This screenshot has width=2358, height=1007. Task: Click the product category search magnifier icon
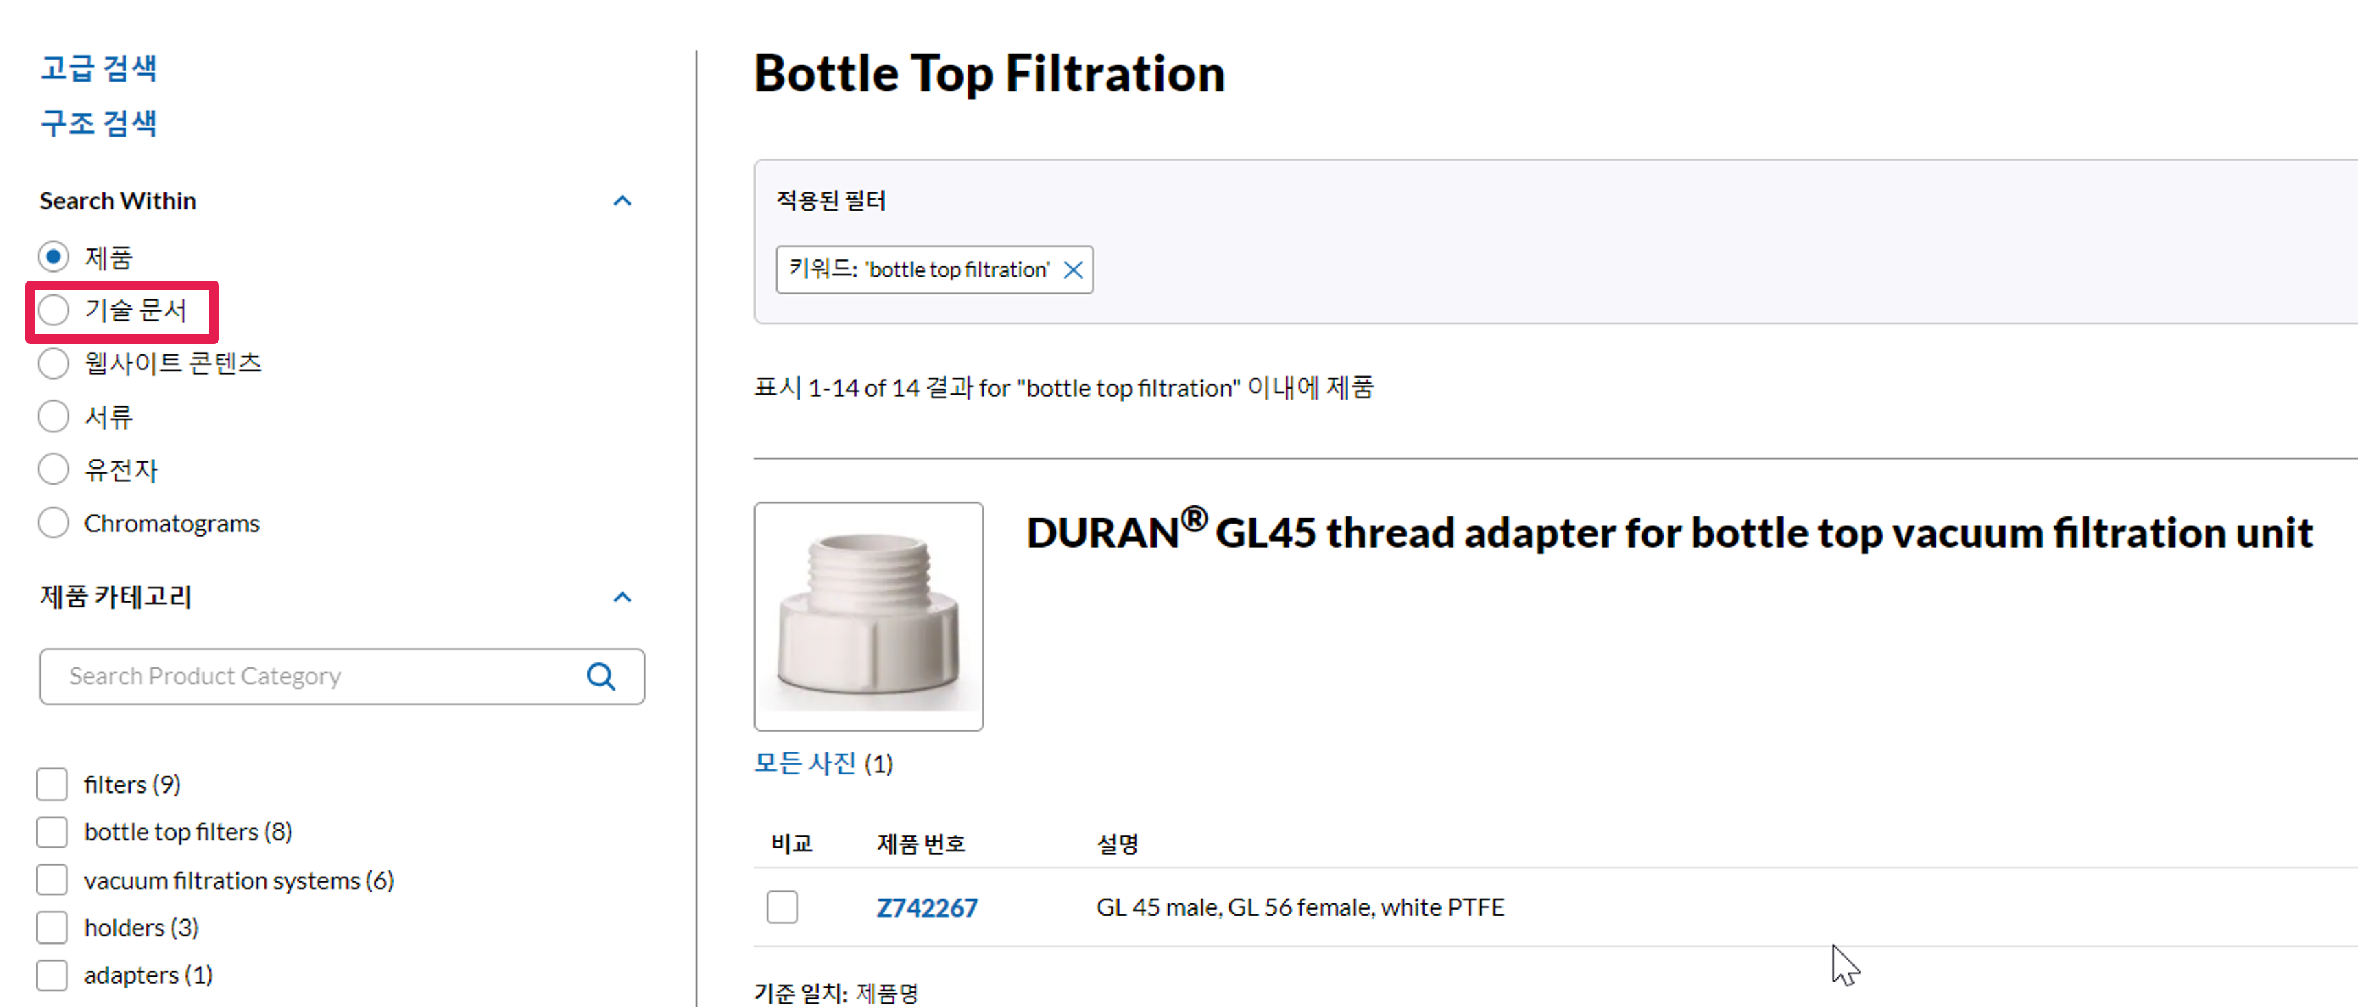pyautogui.click(x=600, y=677)
